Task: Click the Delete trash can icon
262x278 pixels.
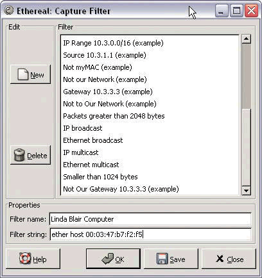Action: [x=19, y=155]
